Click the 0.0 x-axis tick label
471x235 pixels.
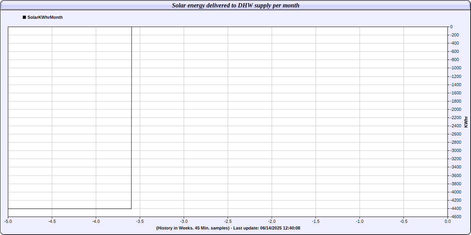448,221
